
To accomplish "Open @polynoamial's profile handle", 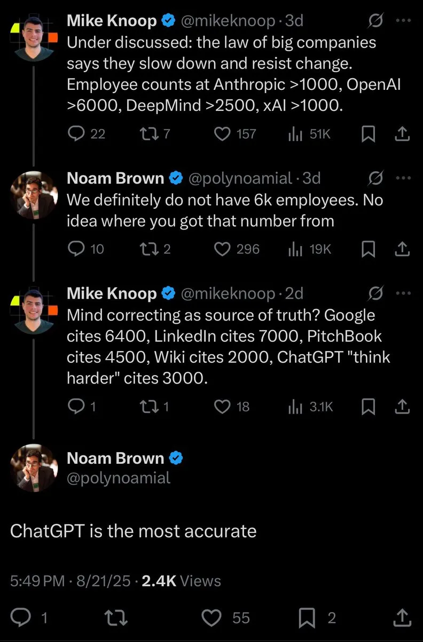I will pyautogui.click(x=117, y=478).
